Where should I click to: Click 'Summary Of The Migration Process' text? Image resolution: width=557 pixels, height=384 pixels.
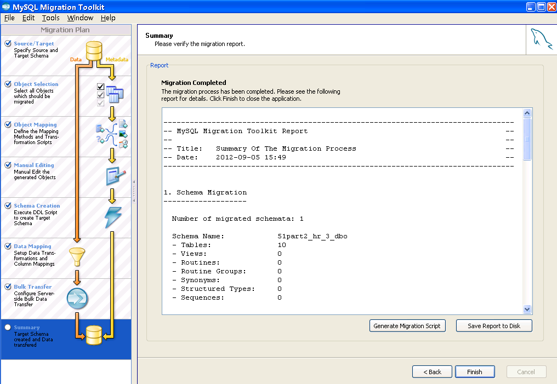pos(286,148)
